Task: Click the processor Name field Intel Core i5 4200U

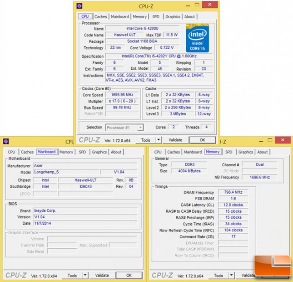Action: click(x=142, y=28)
